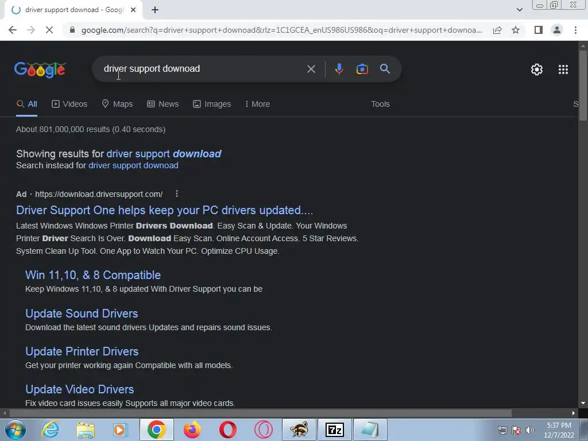Open search Tools
Screen dimensions: 588x441
(x=380, y=104)
